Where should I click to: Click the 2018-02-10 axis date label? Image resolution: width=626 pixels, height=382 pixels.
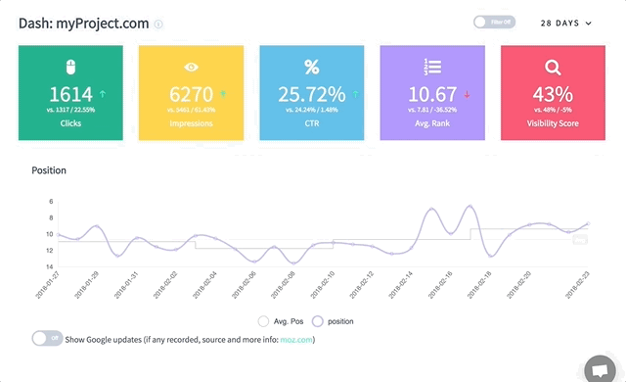click(323, 284)
